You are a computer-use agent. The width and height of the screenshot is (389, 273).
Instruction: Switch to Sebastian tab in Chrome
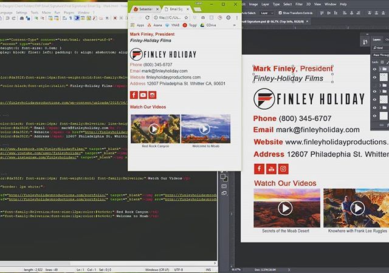pos(146,9)
